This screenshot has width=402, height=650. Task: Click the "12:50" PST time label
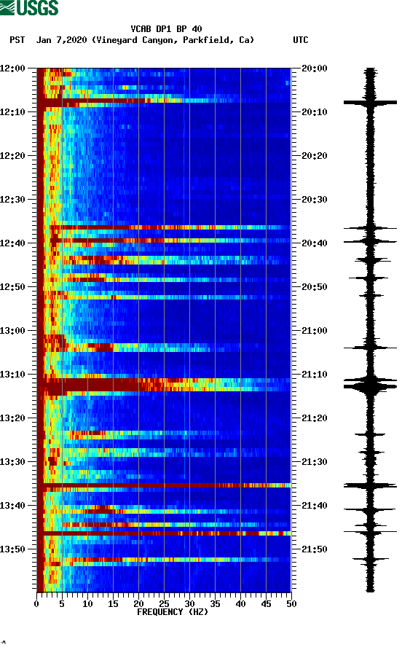12,287
